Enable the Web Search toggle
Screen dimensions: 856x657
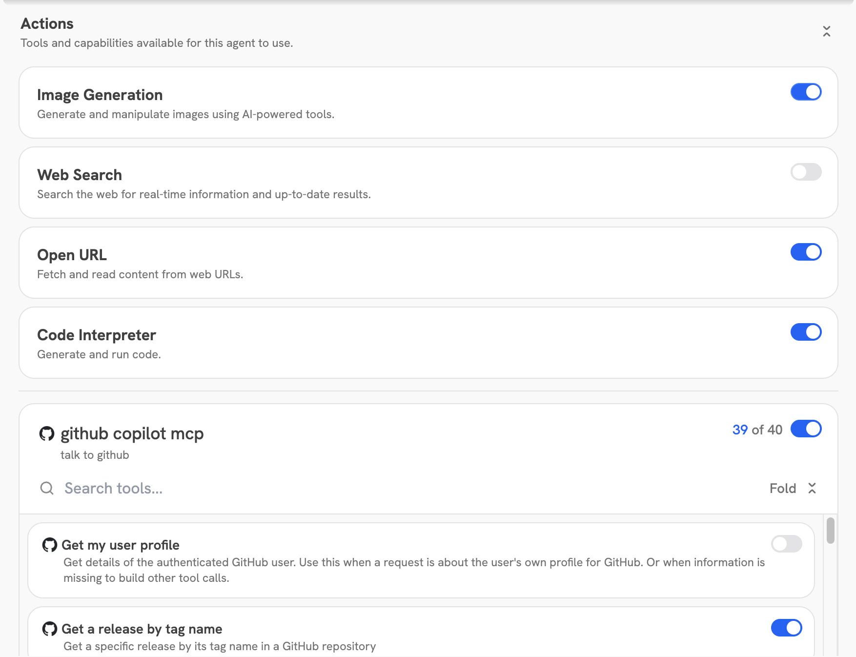(807, 172)
